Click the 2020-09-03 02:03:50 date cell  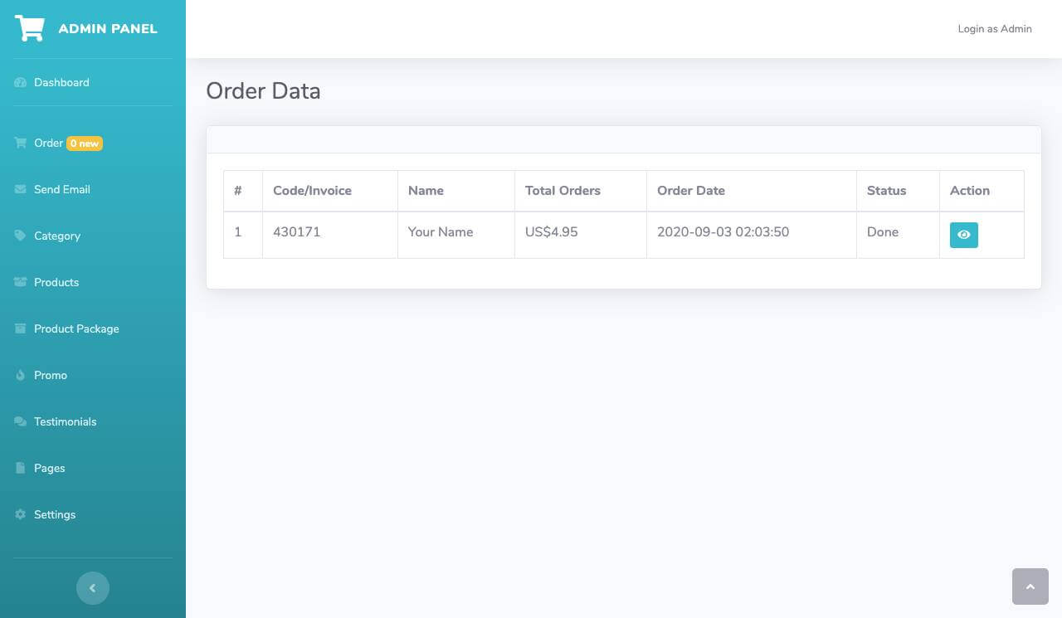(x=752, y=235)
